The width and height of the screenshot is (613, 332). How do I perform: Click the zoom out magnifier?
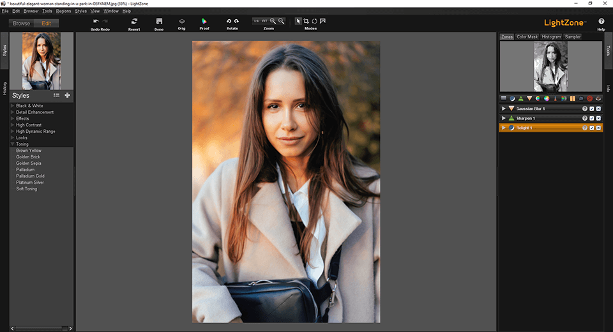click(281, 21)
